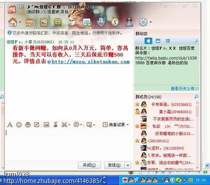This screenshot has width=210, height=185.
Task: Expand the chat shield options arrow
Action: click(x=94, y=124)
